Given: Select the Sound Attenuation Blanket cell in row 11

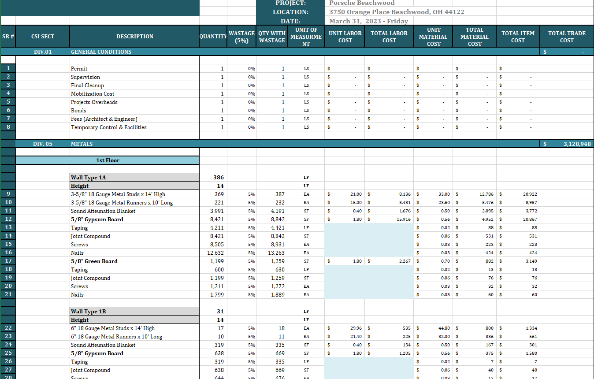Looking at the screenshot, I should point(103,211).
